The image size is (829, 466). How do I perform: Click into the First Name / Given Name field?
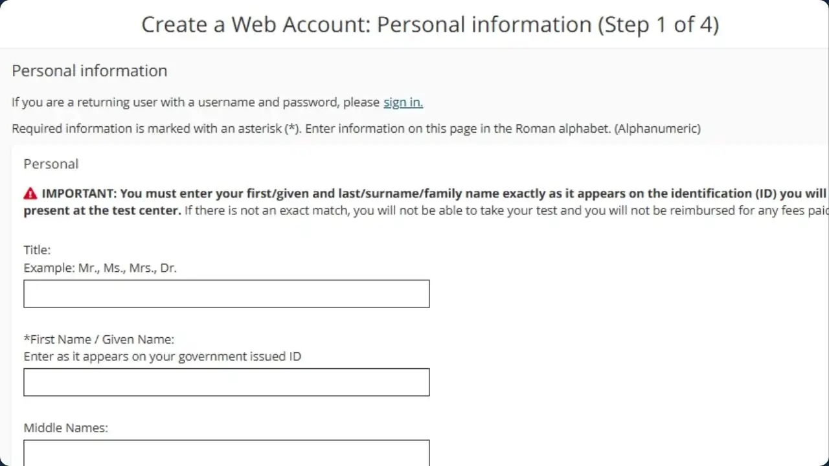coord(226,382)
